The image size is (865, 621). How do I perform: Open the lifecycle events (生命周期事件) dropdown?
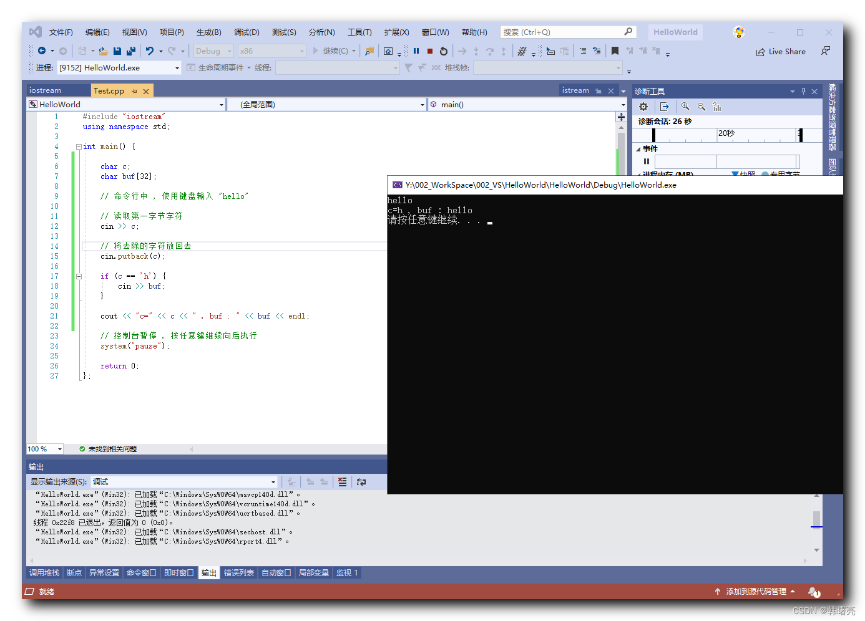pos(218,67)
